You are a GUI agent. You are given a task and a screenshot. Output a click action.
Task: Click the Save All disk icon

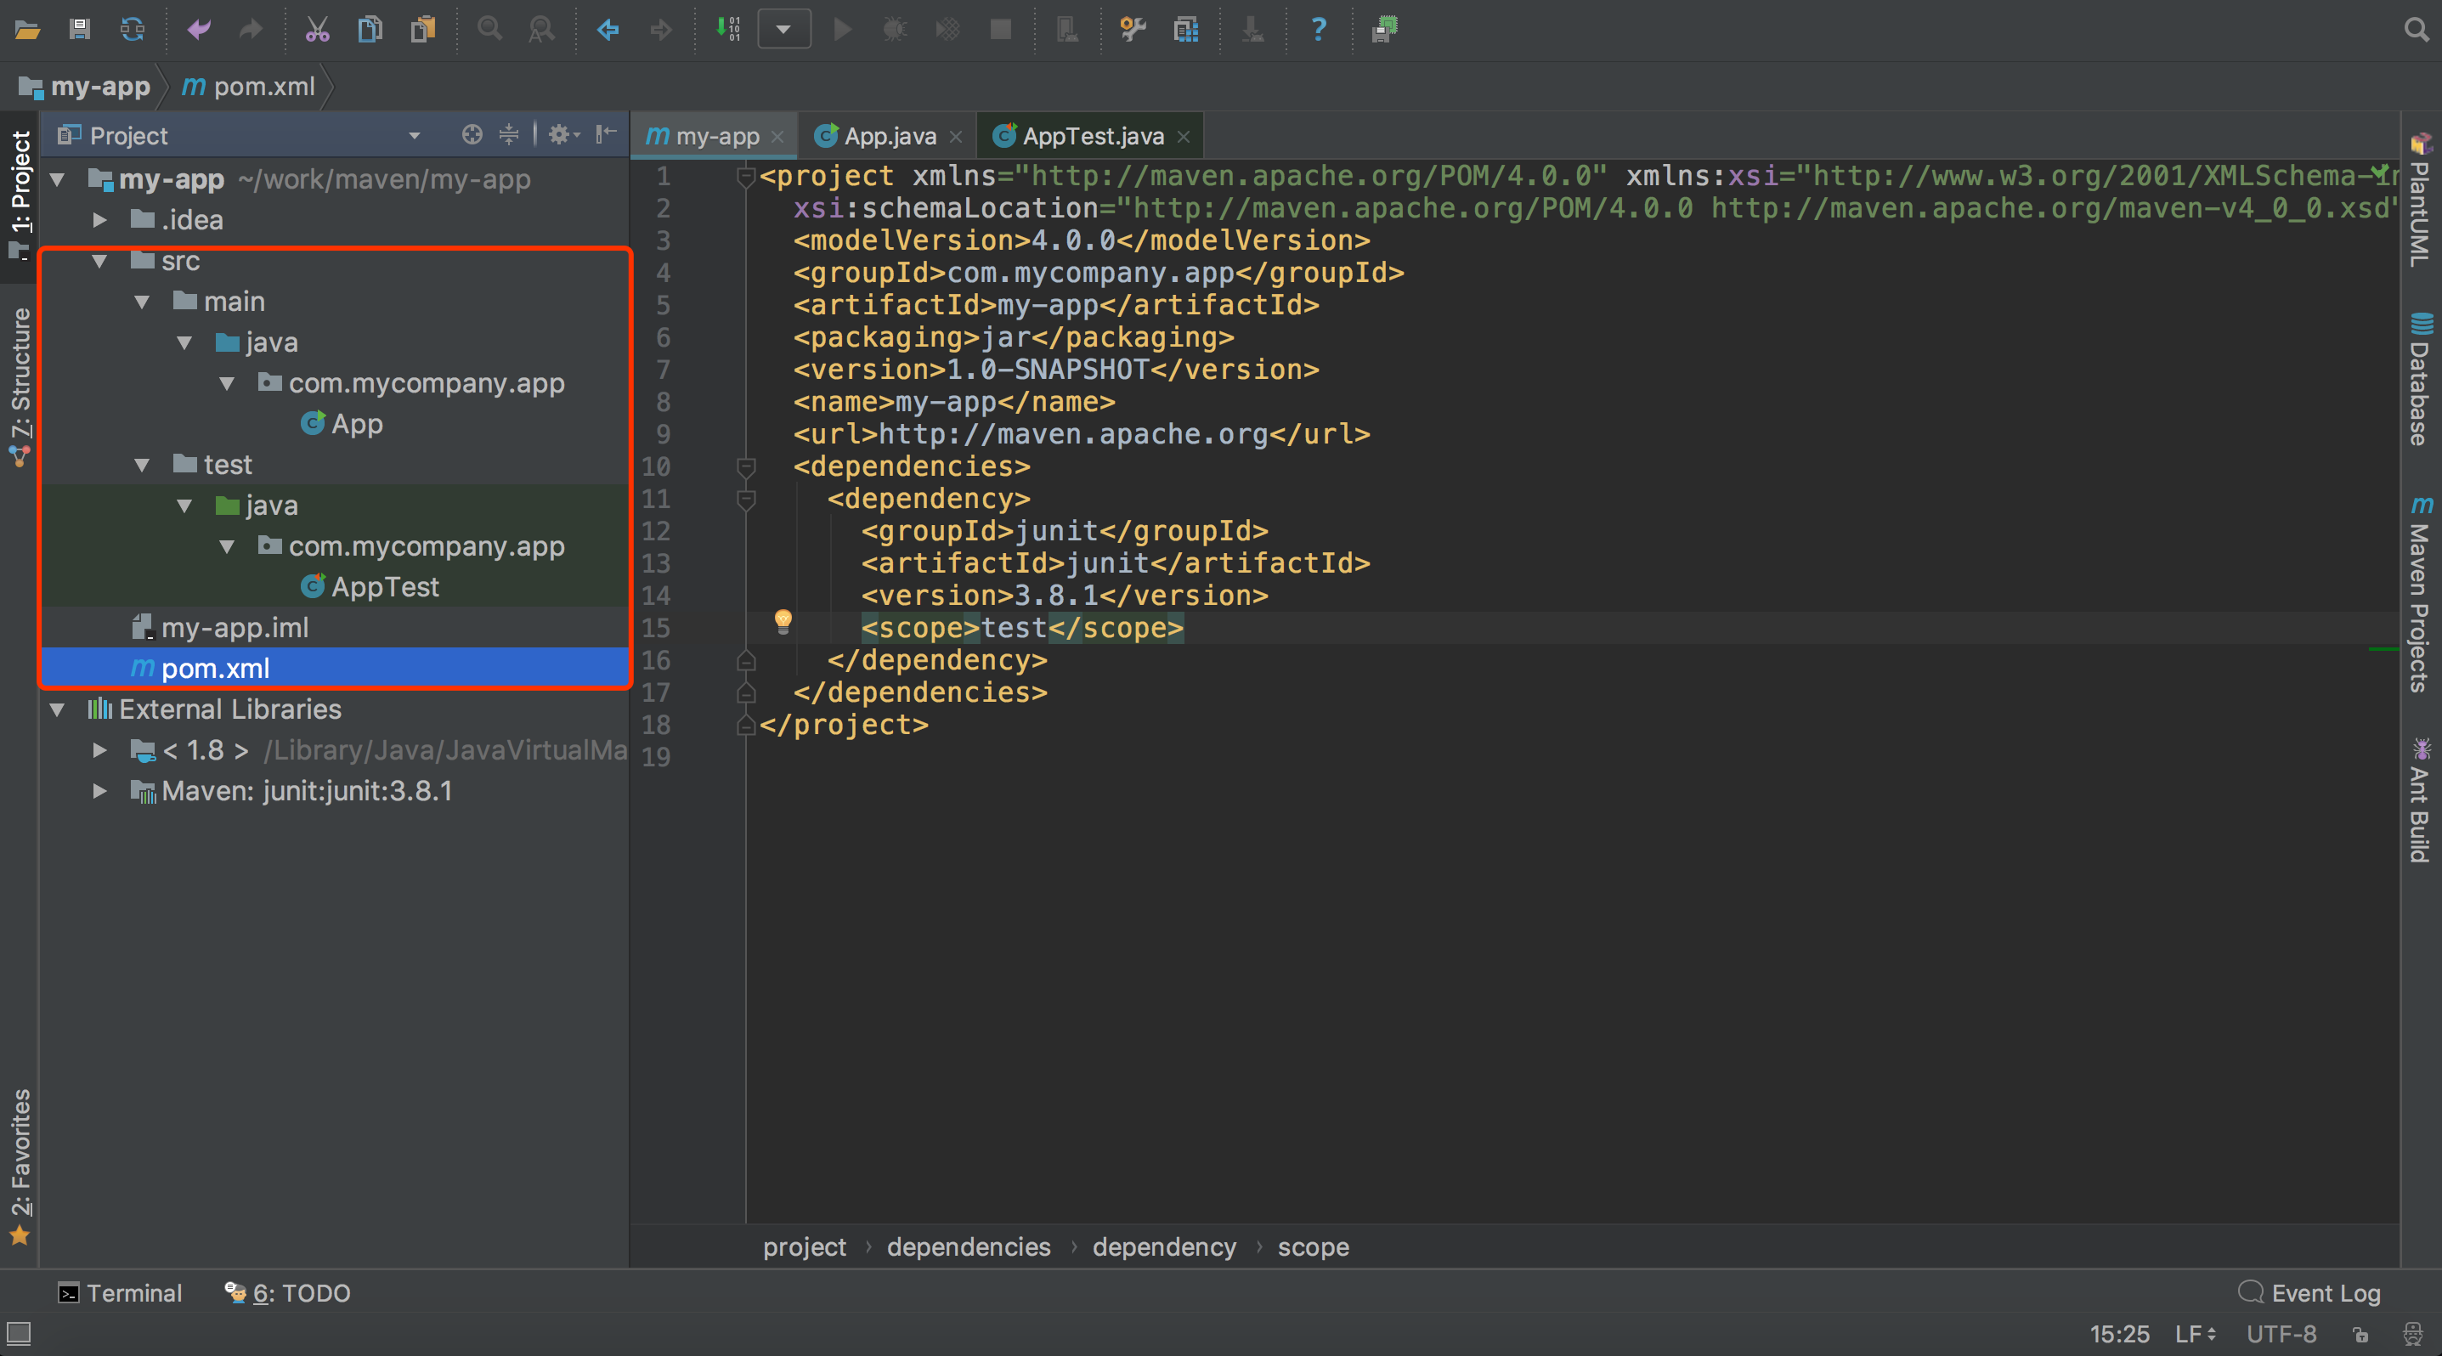point(80,30)
